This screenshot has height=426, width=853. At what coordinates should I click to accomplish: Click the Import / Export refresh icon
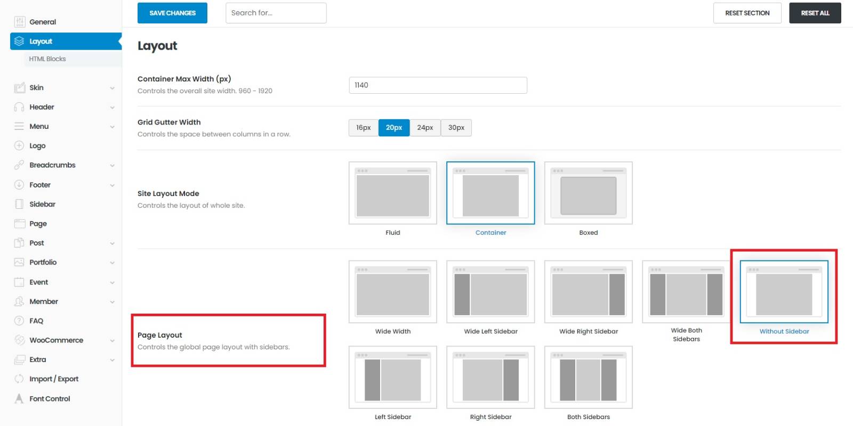click(19, 379)
